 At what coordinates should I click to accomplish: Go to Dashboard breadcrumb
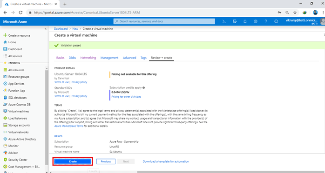tap(61, 29)
